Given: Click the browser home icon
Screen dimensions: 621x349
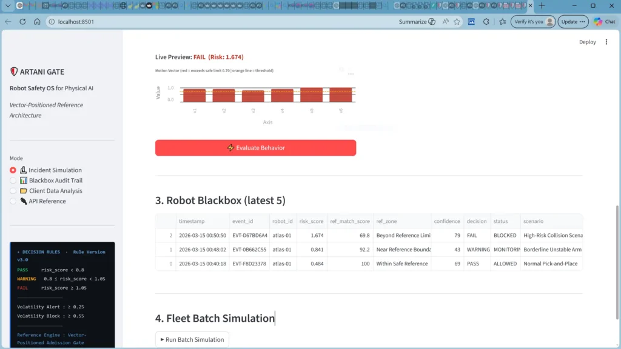Looking at the screenshot, I should [x=38, y=22].
